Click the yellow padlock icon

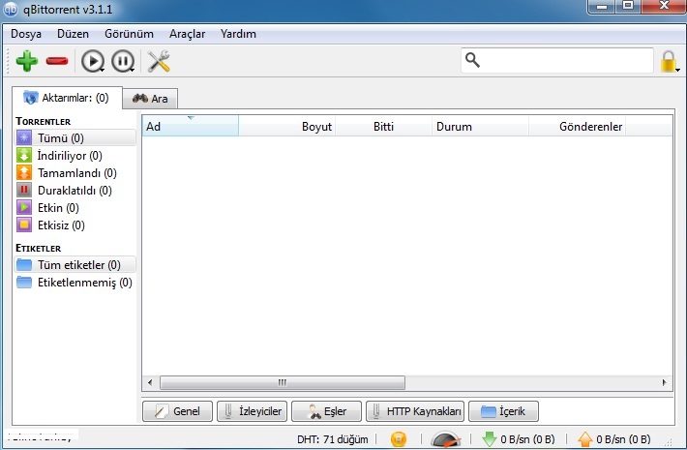[669, 62]
